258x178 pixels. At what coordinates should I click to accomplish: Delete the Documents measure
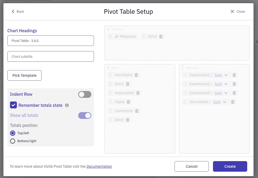point(233,102)
